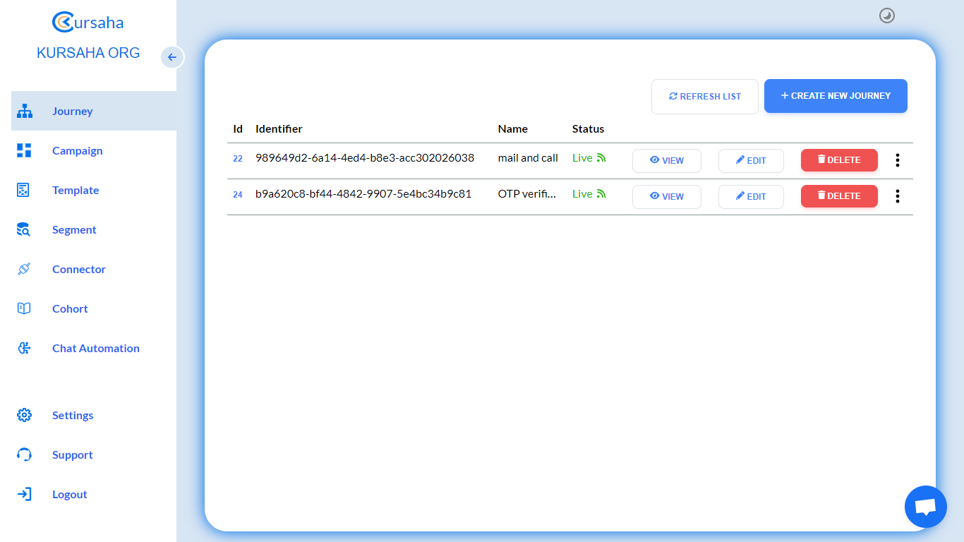The width and height of the screenshot is (964, 542).
Task: Click the Identifier column header
Action: (279, 129)
